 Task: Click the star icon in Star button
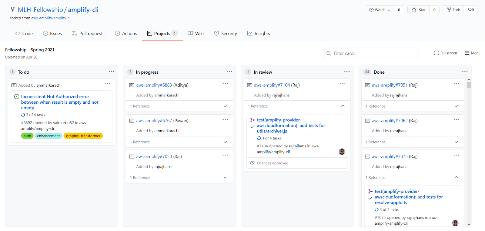coord(414,10)
